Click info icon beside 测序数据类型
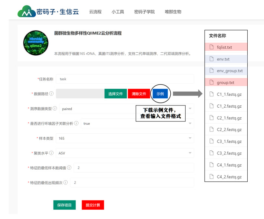The height and width of the screenshot is (219, 264). click(55, 108)
